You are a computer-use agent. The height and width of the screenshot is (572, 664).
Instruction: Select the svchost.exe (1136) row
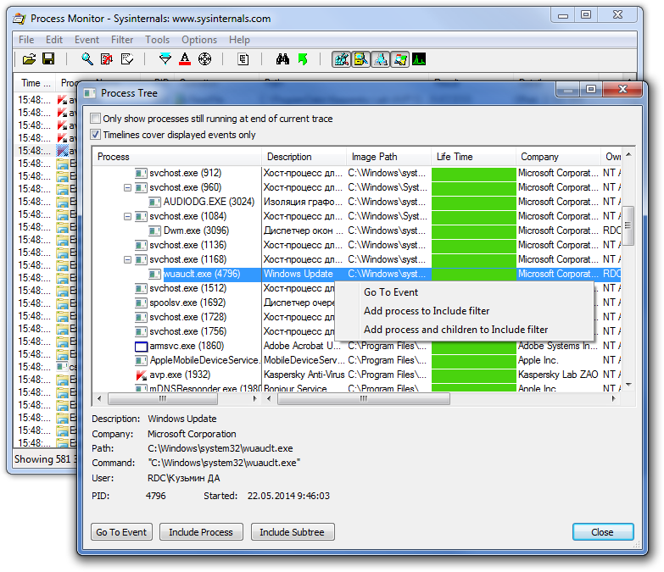[357, 245]
